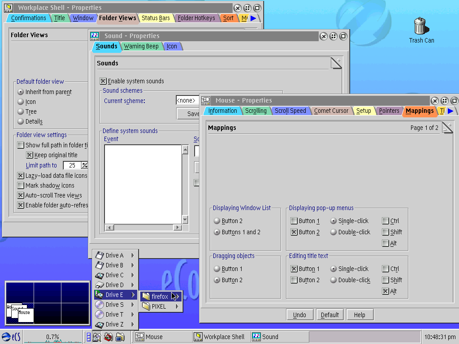Click the firefox folder icon in submenu
Screen dimensions: 459x344
(x=146, y=297)
